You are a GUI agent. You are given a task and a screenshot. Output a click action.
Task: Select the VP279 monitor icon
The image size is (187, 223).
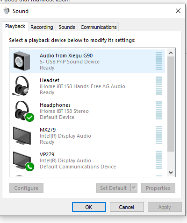pos(23,161)
